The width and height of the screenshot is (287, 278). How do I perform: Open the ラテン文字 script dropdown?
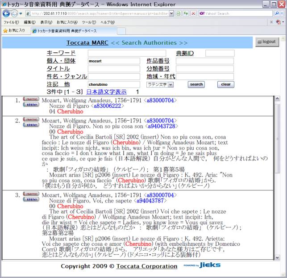(x=160, y=84)
